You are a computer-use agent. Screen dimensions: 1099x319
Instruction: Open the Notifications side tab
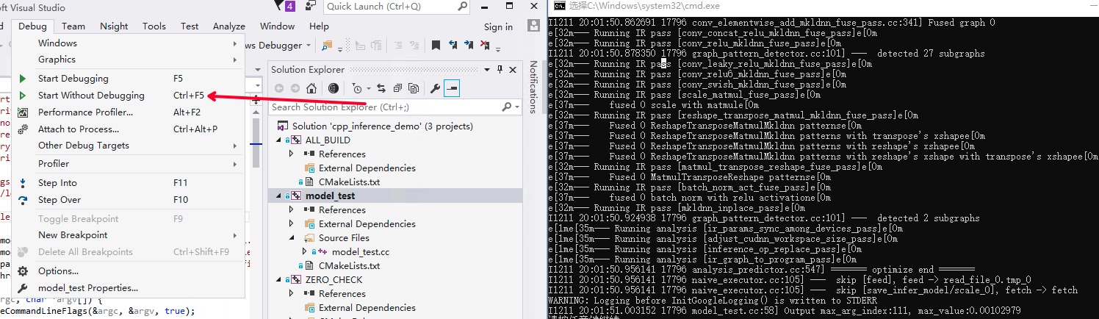[533, 88]
